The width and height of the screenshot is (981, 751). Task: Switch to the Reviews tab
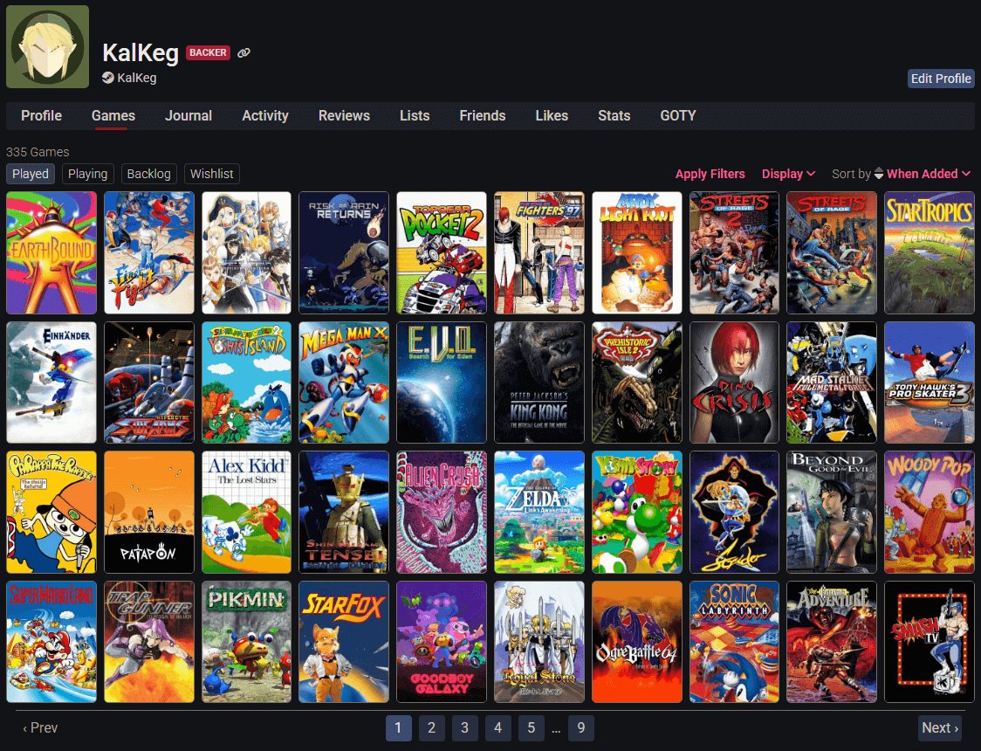point(344,115)
